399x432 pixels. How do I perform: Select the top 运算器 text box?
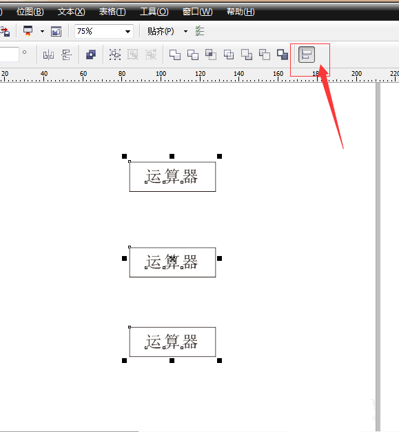point(172,177)
